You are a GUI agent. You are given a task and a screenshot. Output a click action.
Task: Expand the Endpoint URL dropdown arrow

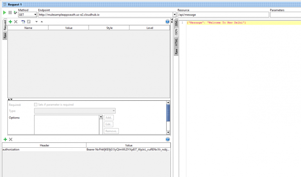(174, 14)
